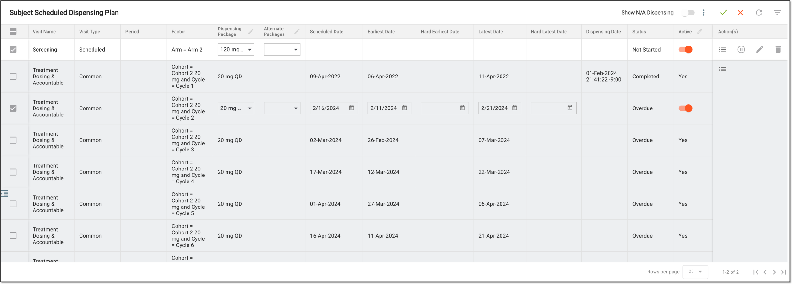Viewport: 792px width, 284px height.
Task: Check the Cycle 3 row checkbox
Action: tap(13, 140)
